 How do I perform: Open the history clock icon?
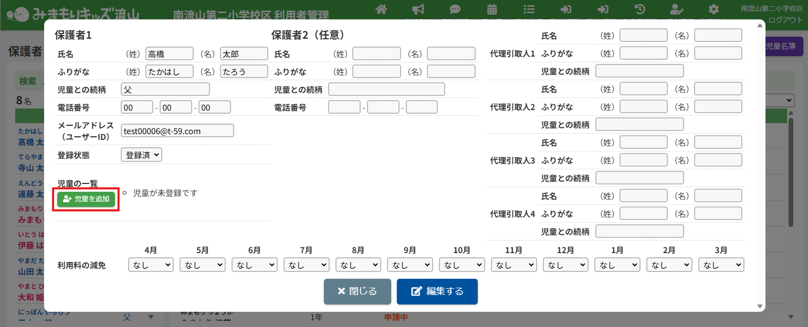[640, 9]
